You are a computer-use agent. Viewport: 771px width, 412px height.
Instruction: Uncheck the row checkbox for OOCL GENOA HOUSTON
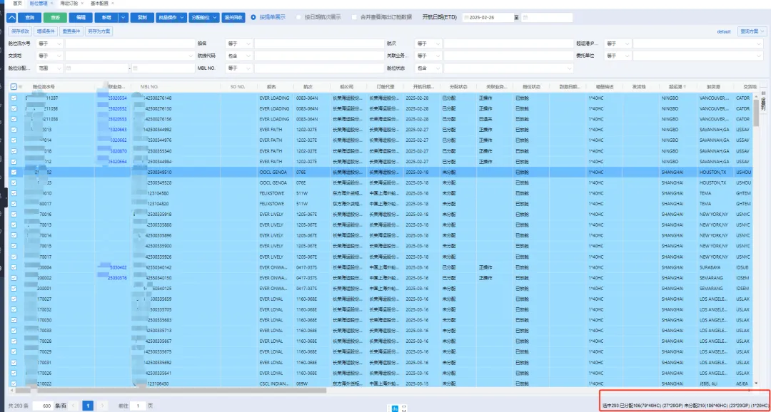coord(14,172)
